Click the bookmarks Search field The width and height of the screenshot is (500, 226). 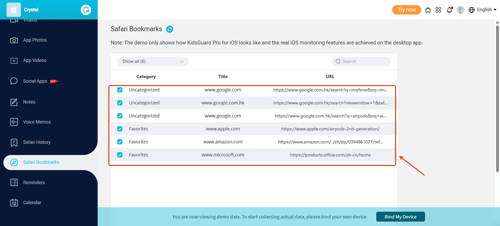click(361, 61)
